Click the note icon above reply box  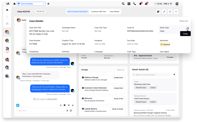tap(65, 105)
